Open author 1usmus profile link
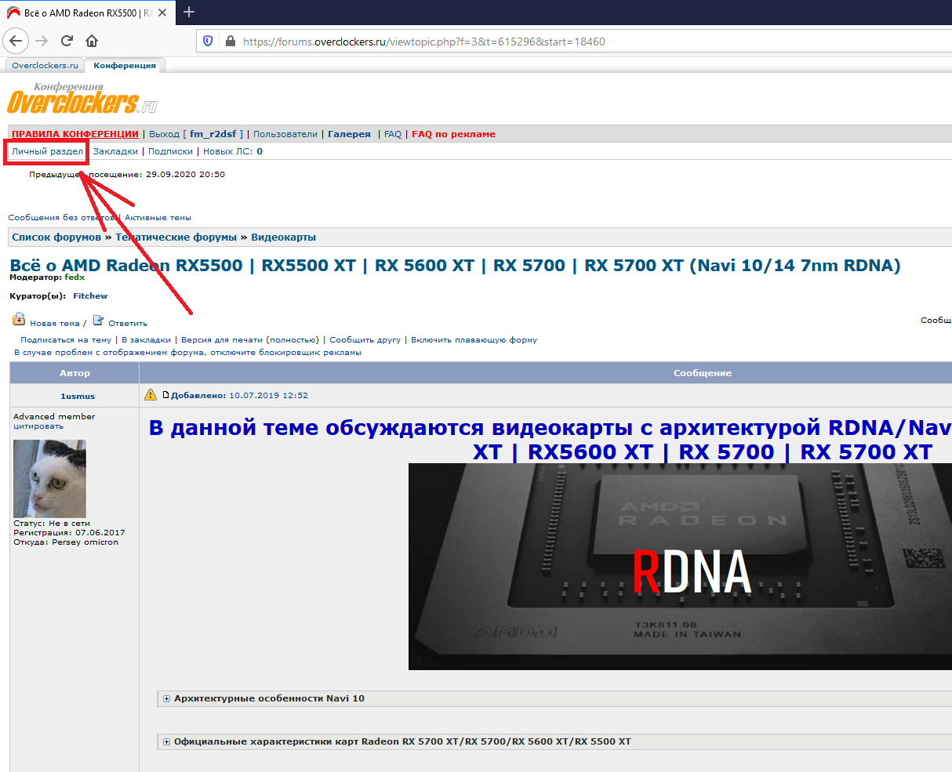Viewport: 952px width, 772px height. point(78,397)
